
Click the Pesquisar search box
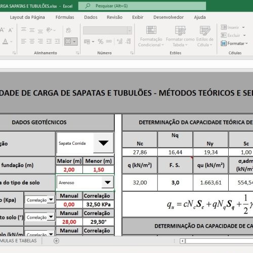[x=142, y=6]
